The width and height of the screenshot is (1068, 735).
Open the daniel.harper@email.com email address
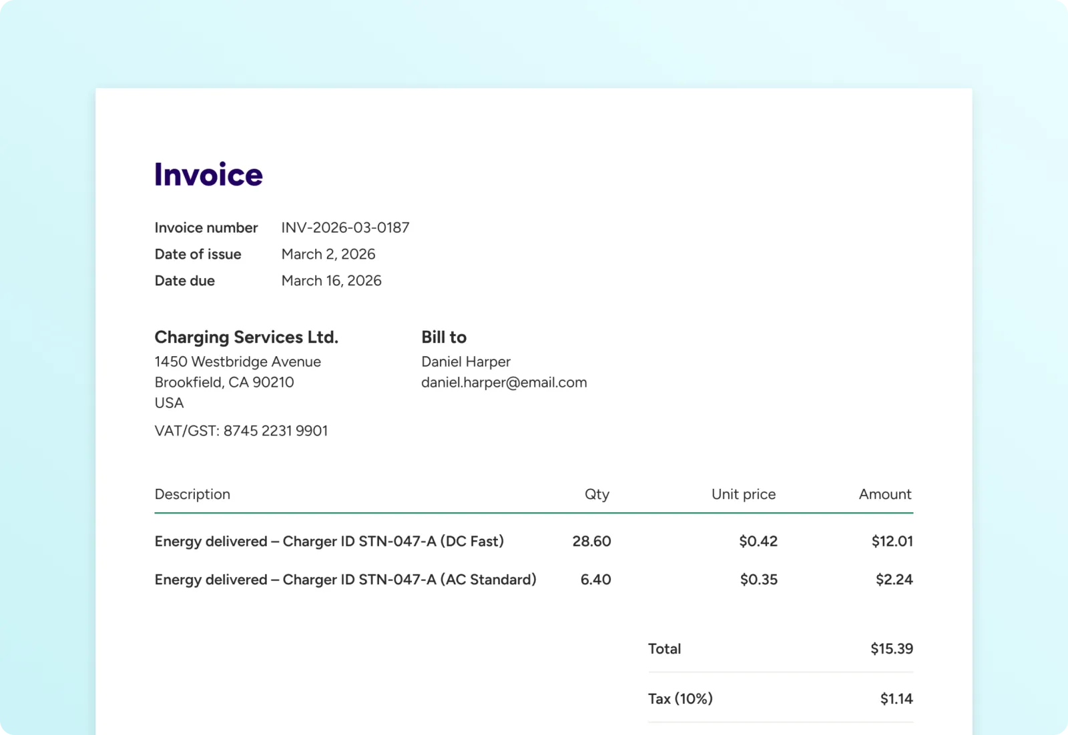(x=504, y=383)
